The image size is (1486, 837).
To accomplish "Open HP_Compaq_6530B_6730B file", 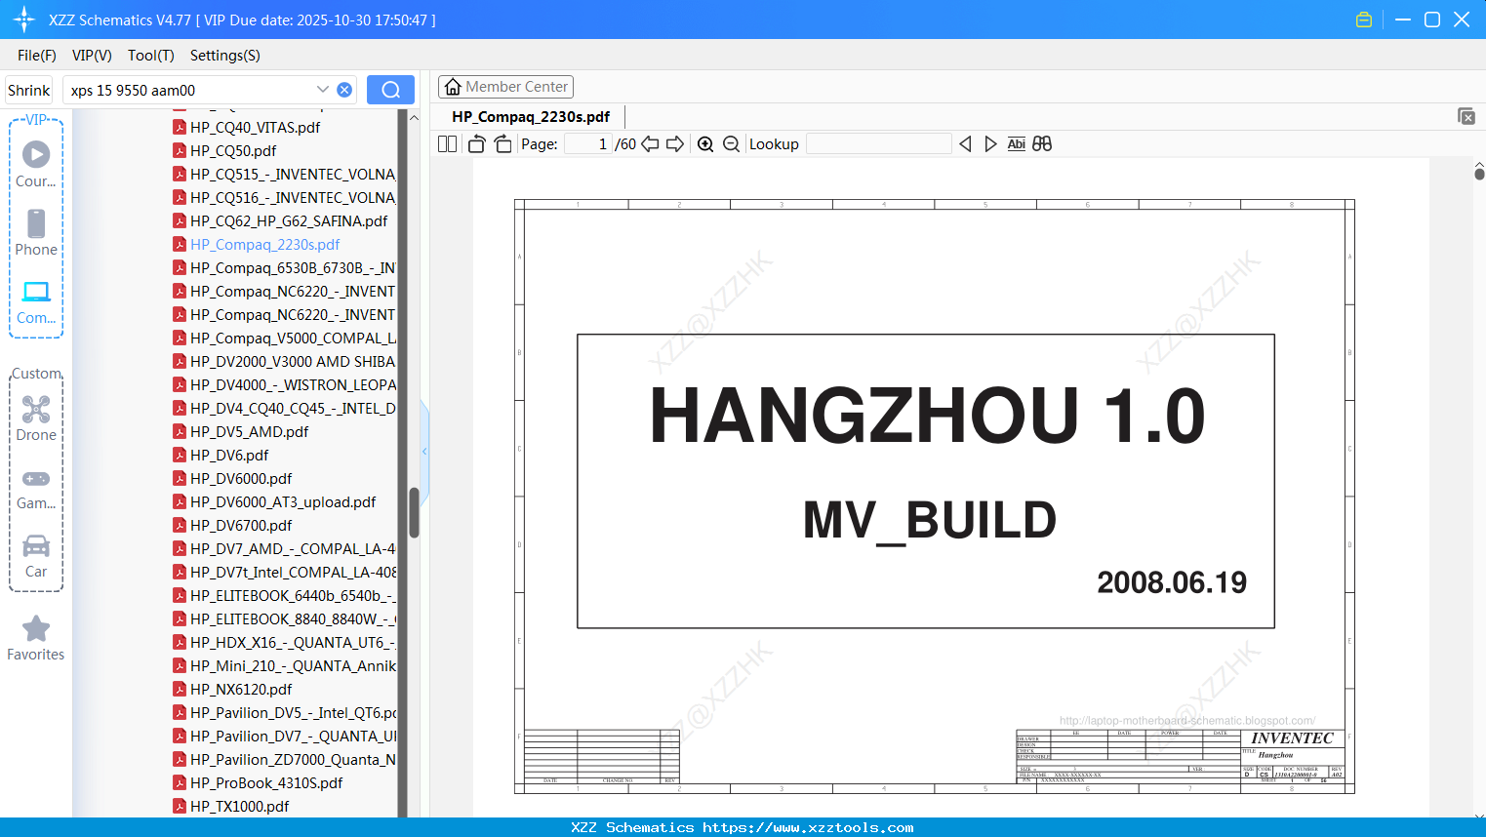I will [284, 267].
